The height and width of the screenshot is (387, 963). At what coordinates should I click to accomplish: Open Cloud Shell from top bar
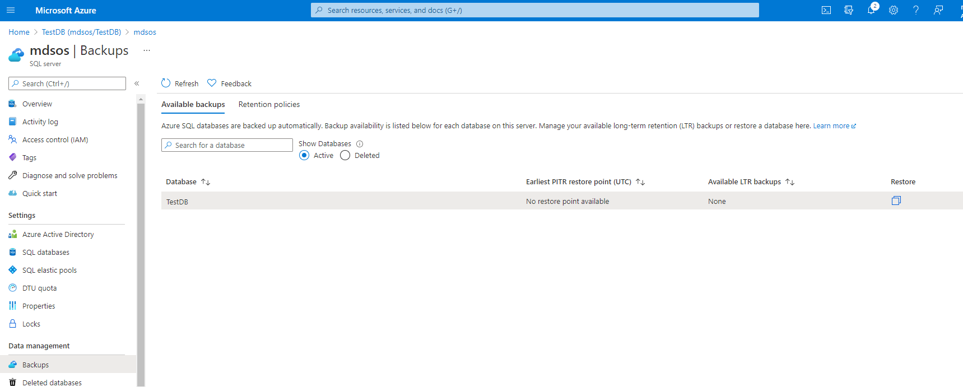pos(826,10)
